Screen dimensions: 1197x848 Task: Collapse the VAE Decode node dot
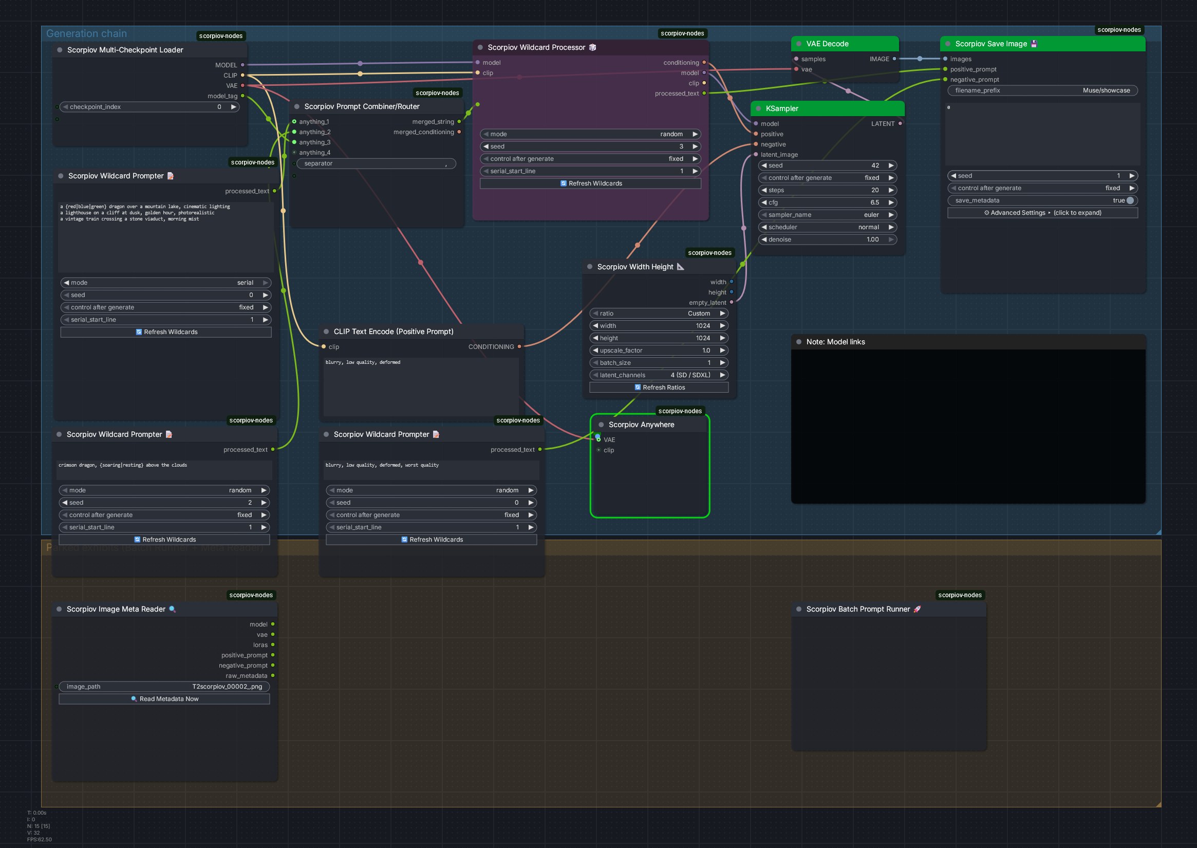(799, 44)
